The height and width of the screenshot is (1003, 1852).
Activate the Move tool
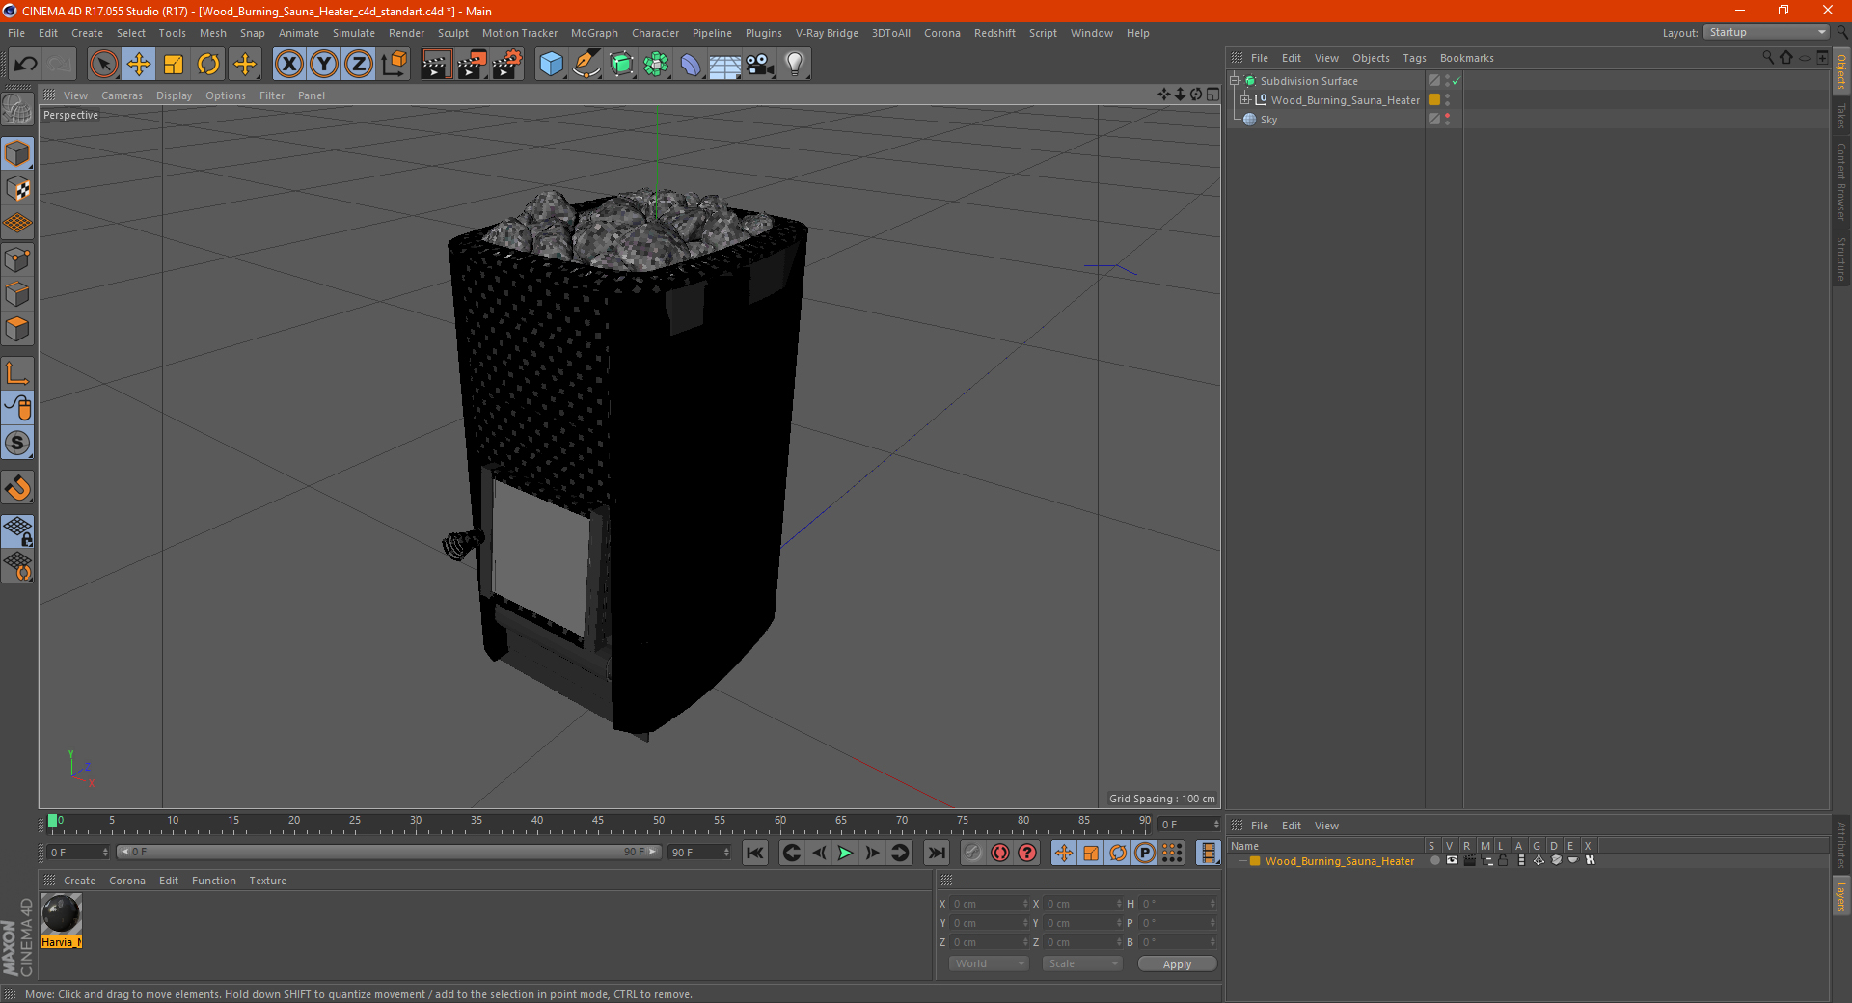138,65
